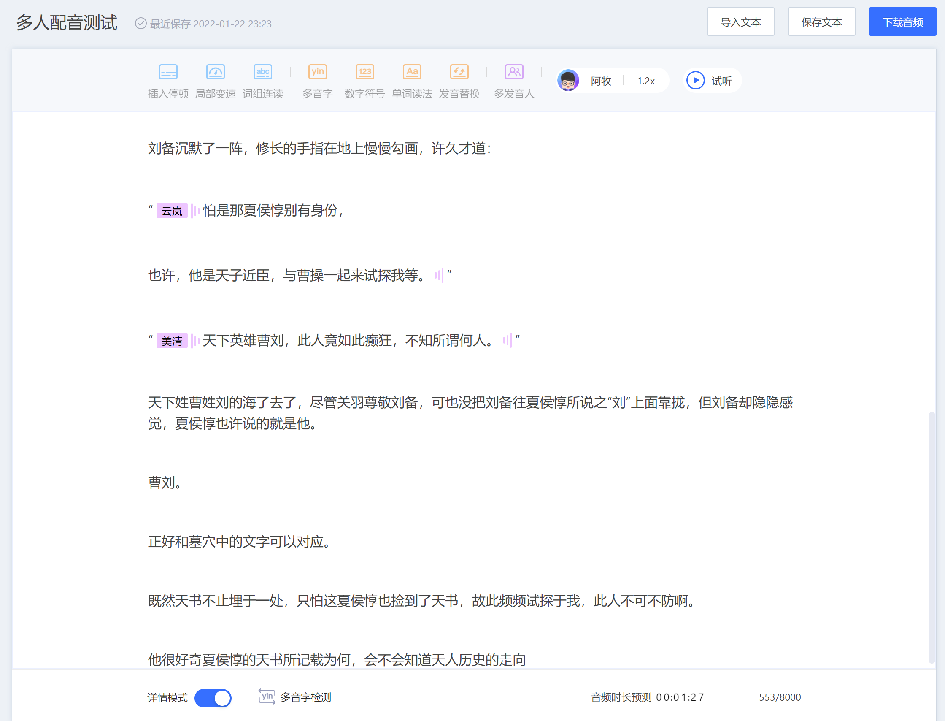Image resolution: width=945 pixels, height=721 pixels.
Task: Click the Insert Pause (插入停顿) icon
Action: coord(168,72)
